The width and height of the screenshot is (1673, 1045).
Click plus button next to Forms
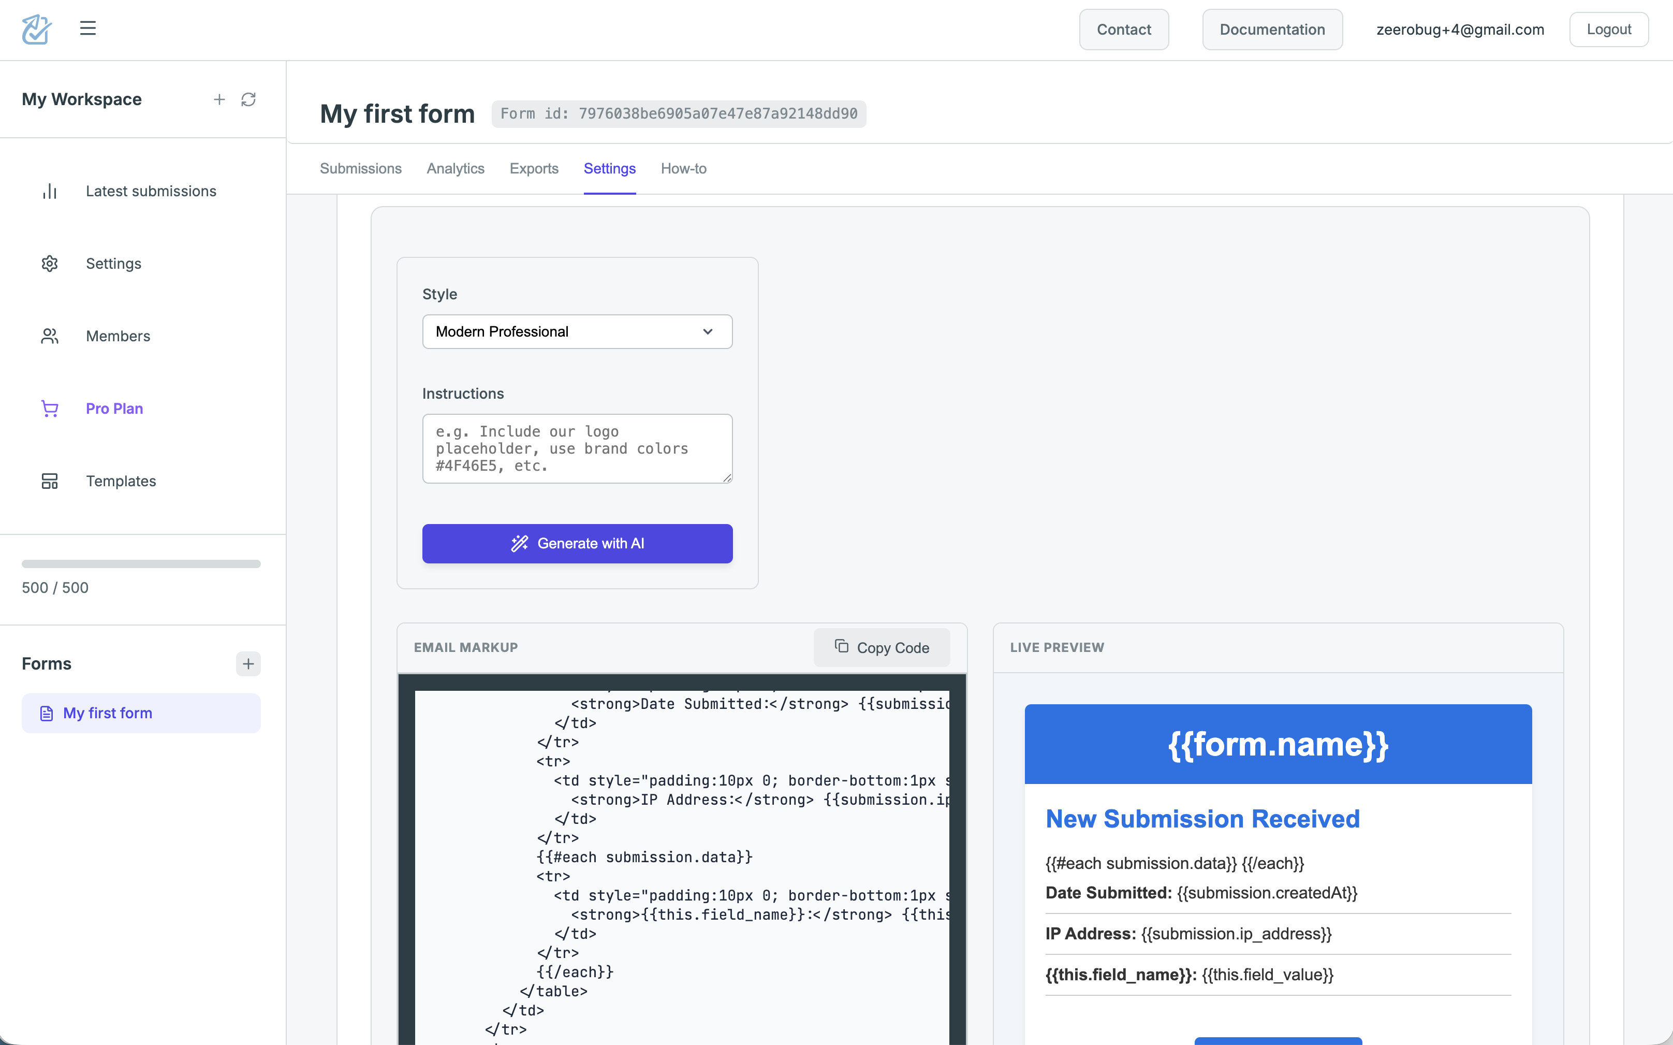coord(248,664)
